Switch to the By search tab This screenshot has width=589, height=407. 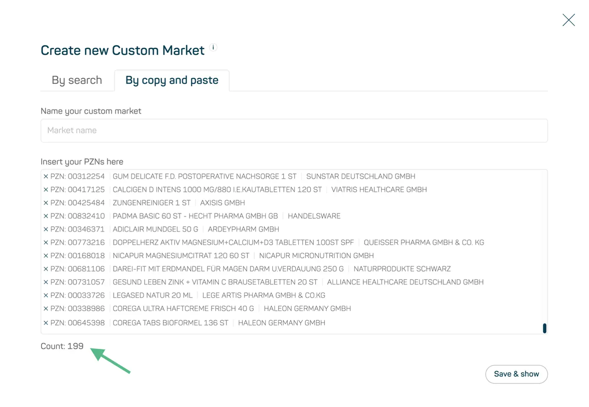pos(77,80)
